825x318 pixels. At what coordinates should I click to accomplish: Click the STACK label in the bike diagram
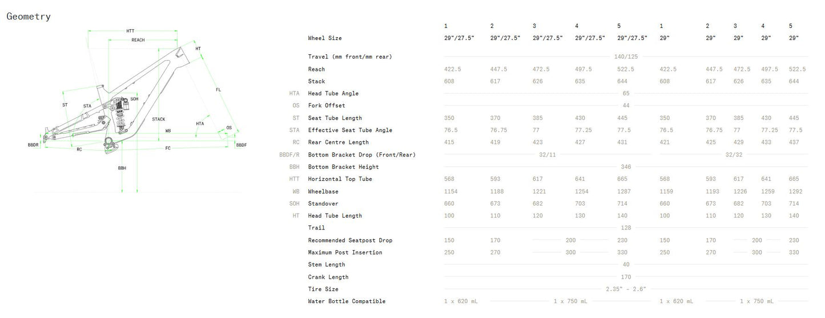159,119
